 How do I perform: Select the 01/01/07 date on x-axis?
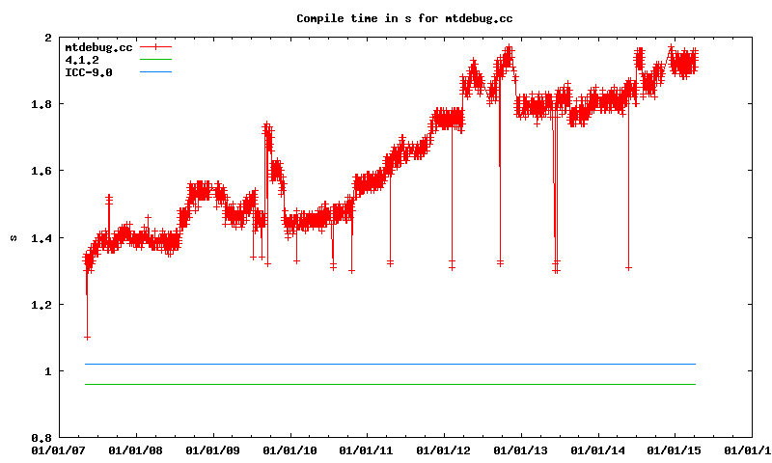coord(57,449)
